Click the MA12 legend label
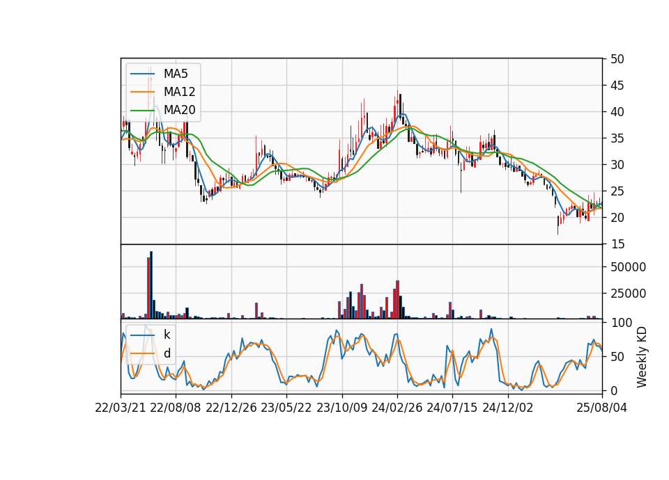 (179, 92)
